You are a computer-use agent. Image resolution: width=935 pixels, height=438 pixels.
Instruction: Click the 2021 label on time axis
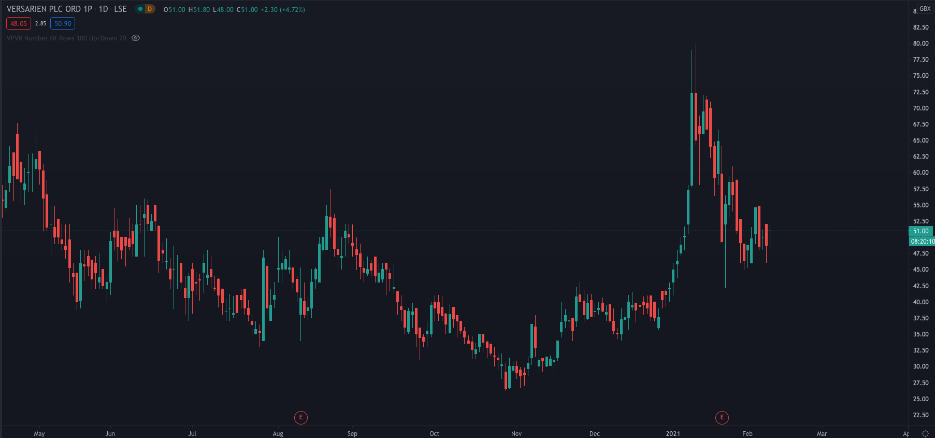coord(673,433)
